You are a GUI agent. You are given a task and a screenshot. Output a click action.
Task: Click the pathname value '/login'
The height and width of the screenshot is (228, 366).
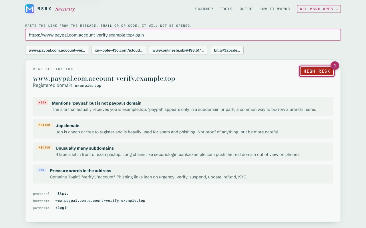62,208
